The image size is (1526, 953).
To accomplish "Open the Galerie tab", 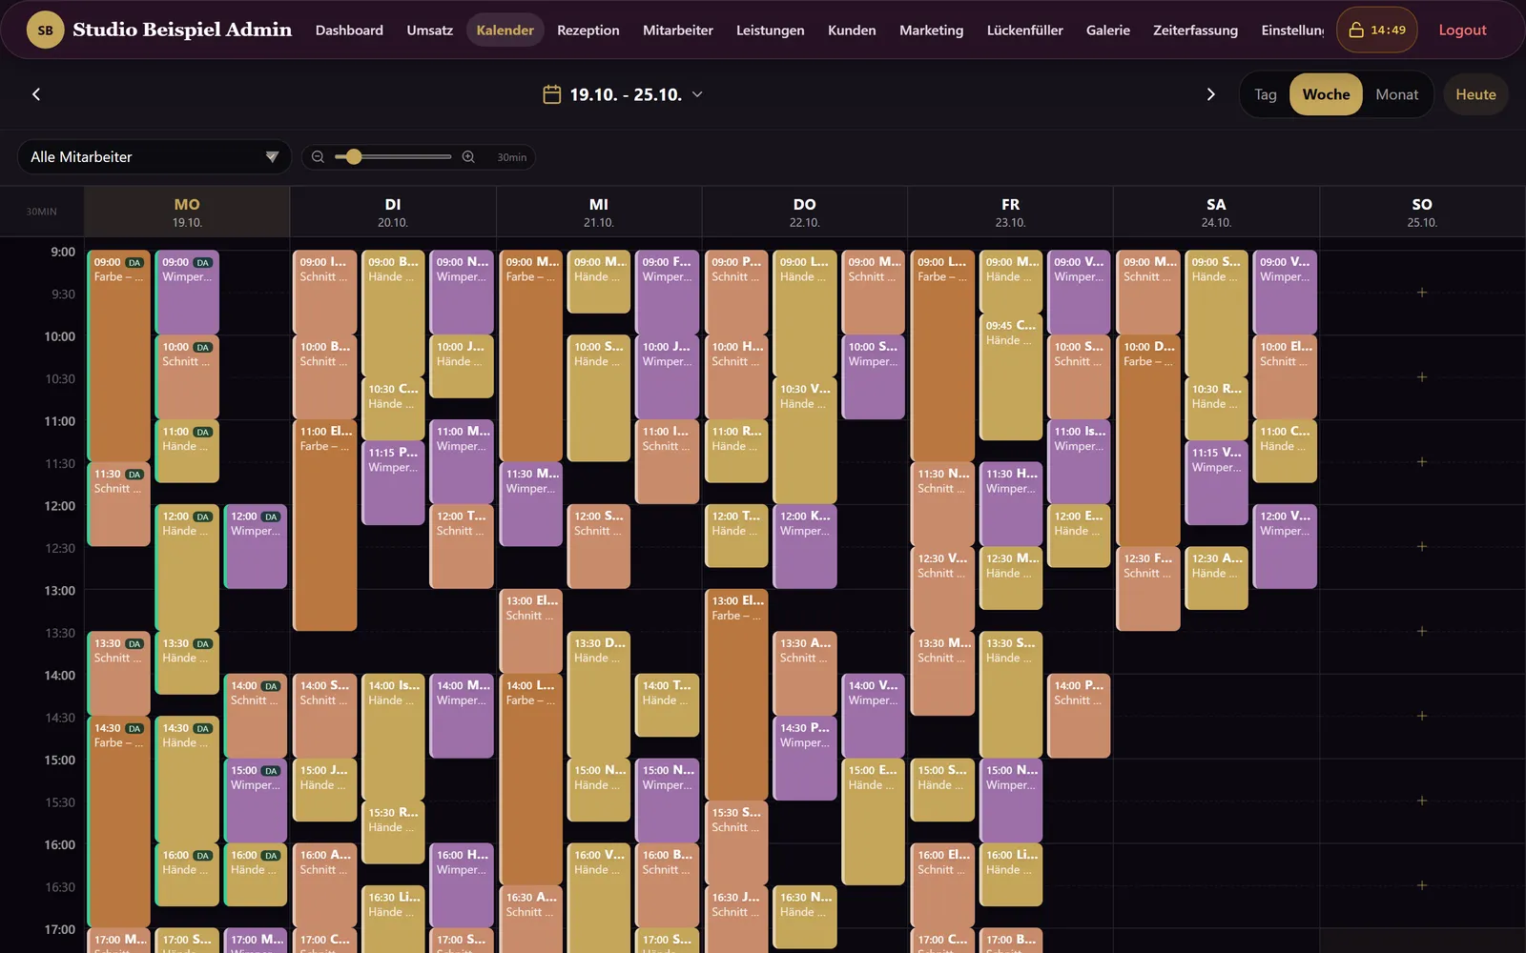I will [x=1107, y=30].
